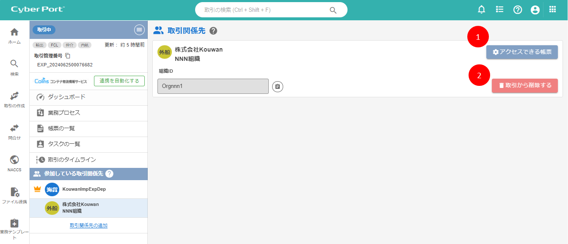Click help icon next to 取引関係先 heading

(213, 31)
